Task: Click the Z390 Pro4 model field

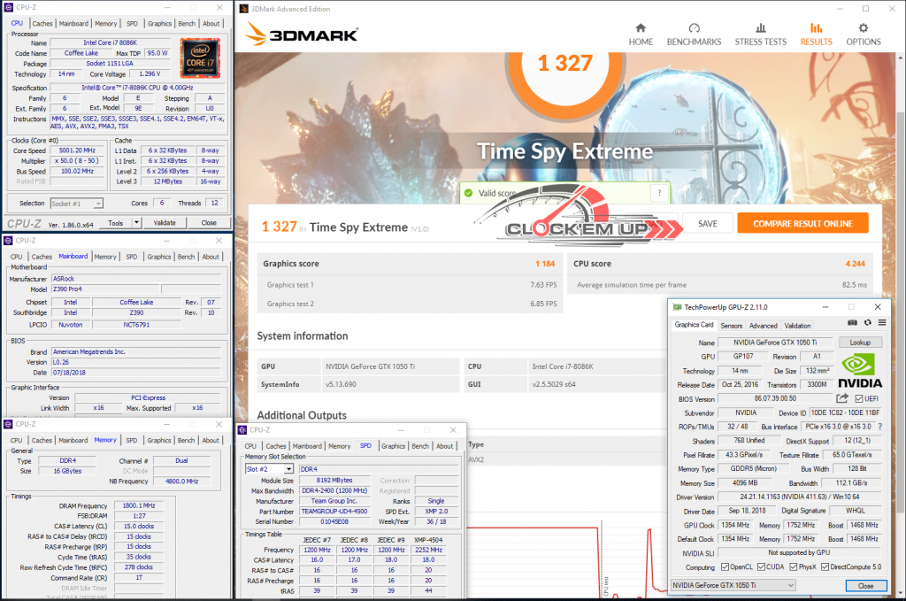Action: point(106,289)
